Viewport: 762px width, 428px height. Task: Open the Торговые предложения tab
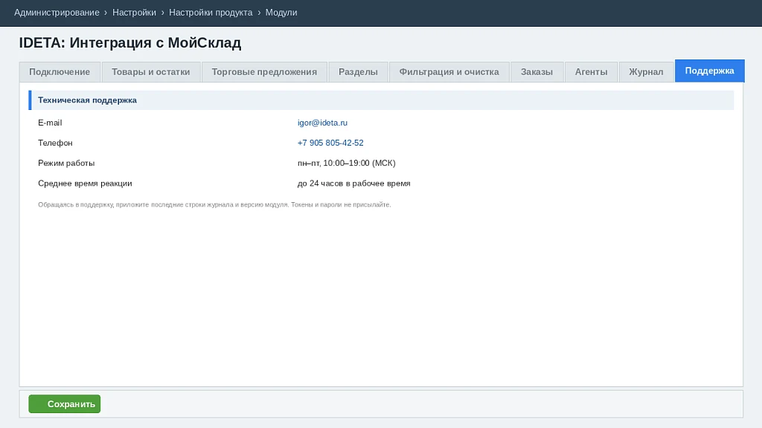pos(264,72)
